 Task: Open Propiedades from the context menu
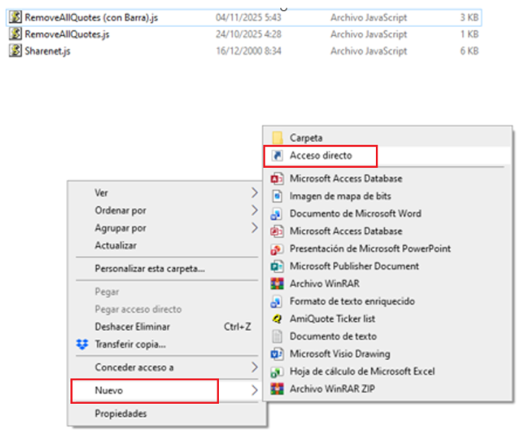pyautogui.click(x=120, y=414)
